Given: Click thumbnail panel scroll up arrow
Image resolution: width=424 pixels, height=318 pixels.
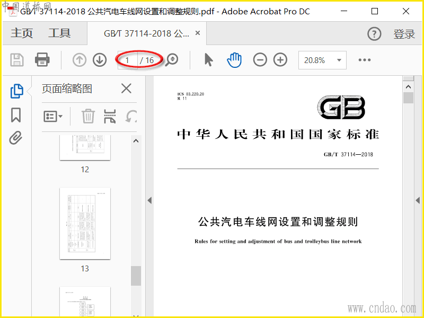Looking at the screenshot, I should pos(136,141).
